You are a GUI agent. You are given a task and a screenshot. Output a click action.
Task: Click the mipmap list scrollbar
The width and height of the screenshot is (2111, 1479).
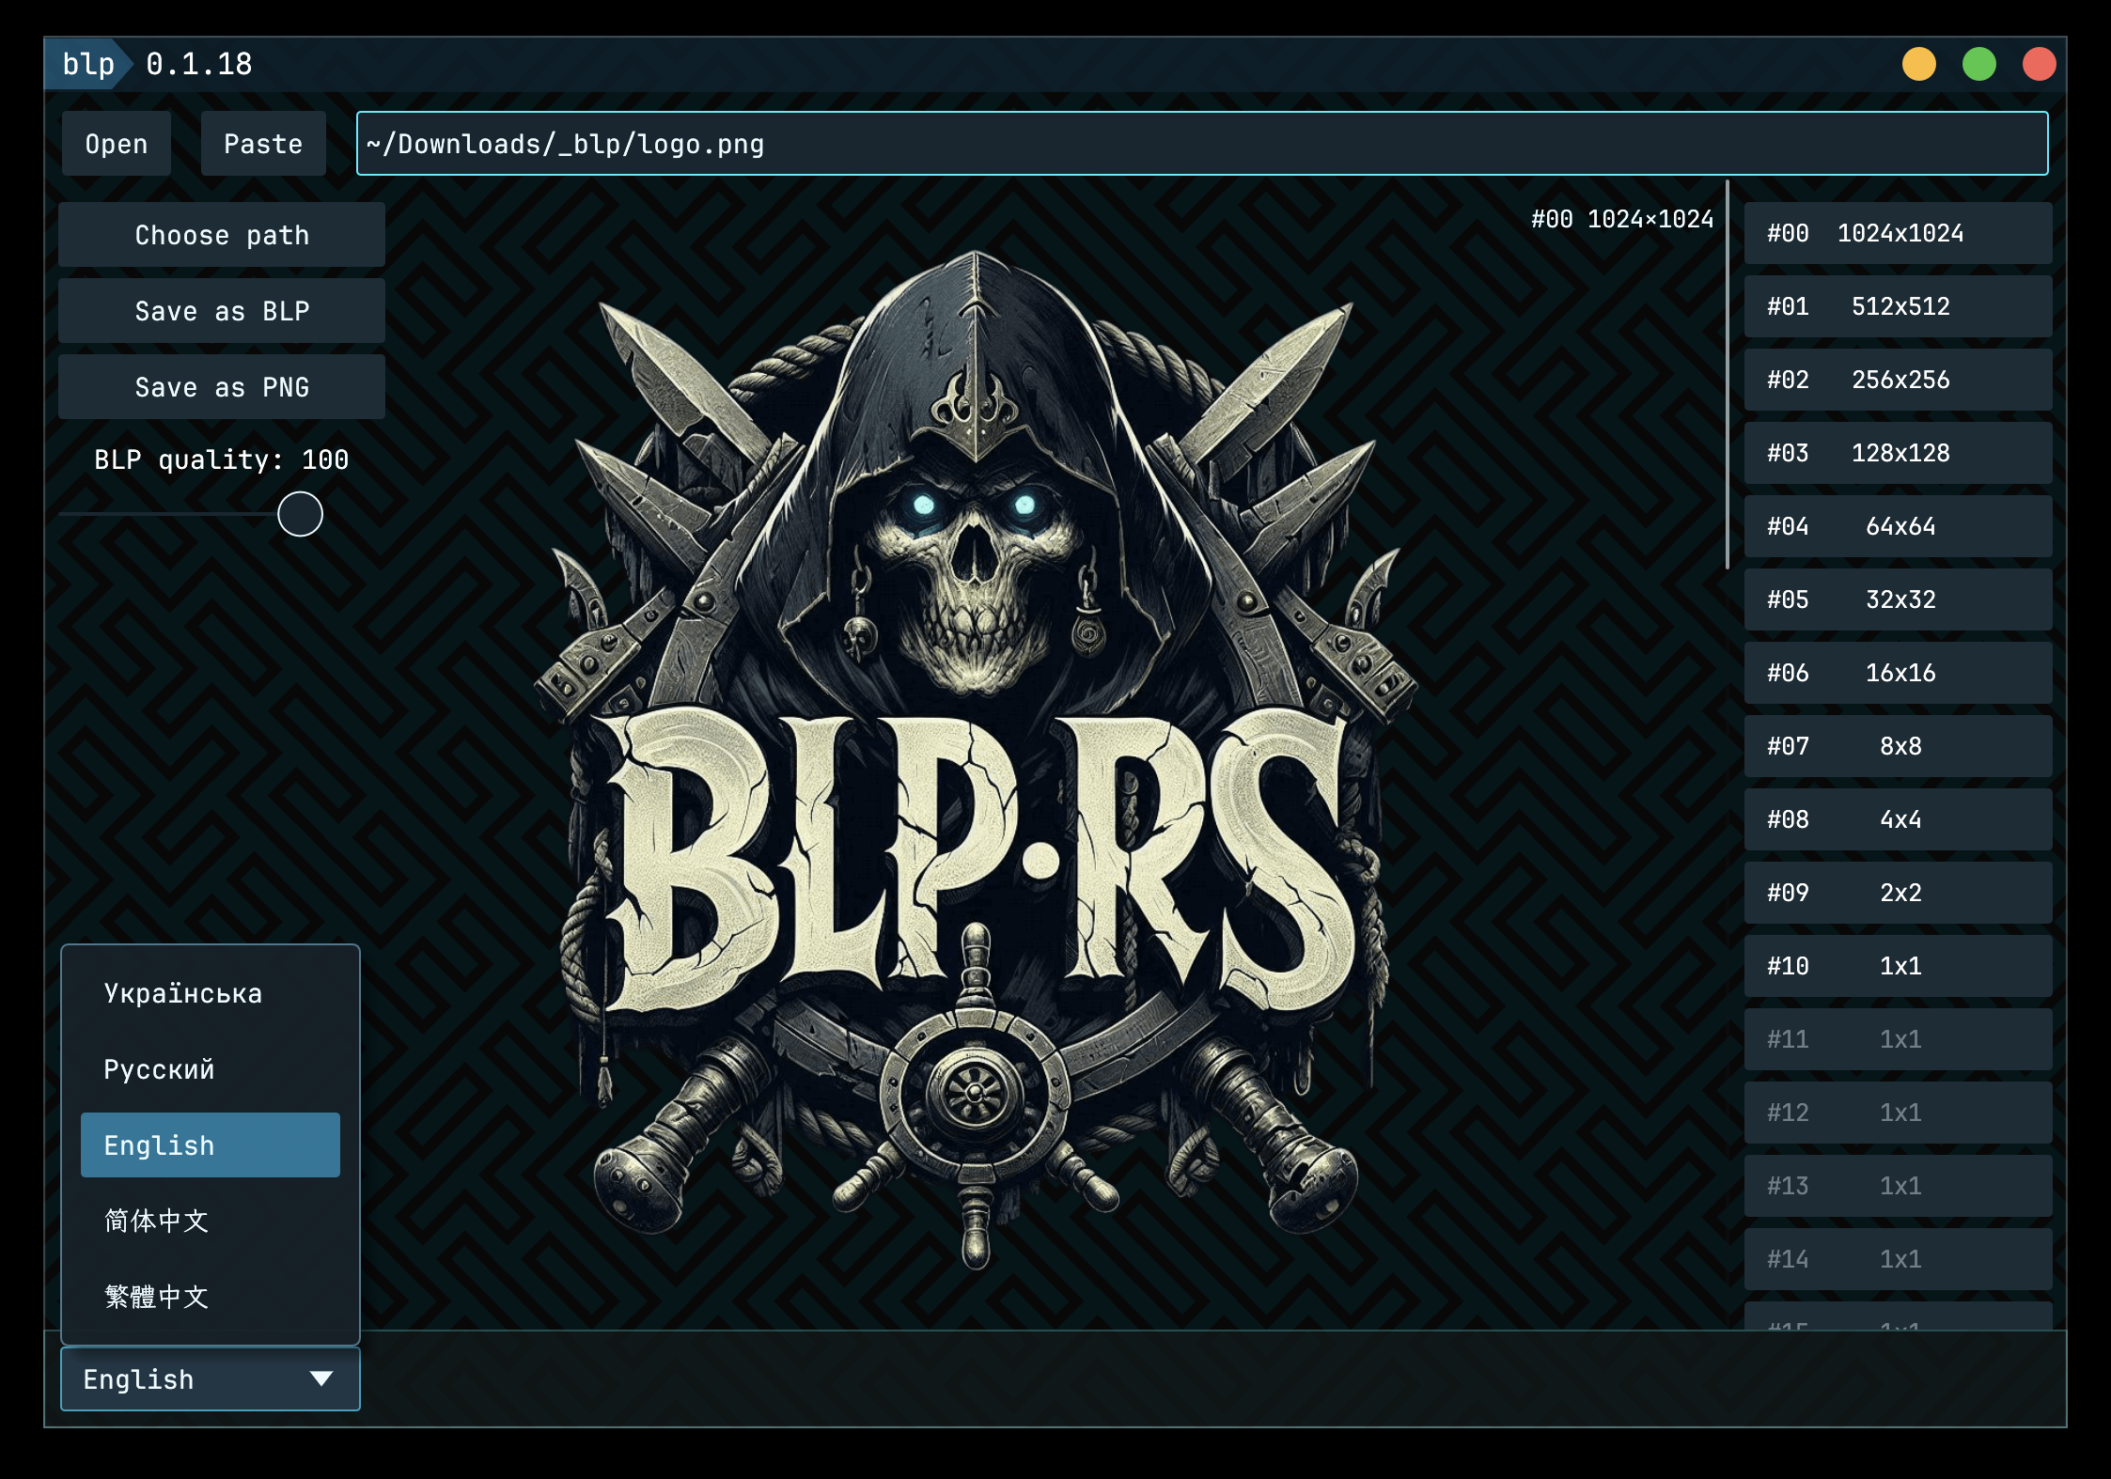coord(1728,375)
